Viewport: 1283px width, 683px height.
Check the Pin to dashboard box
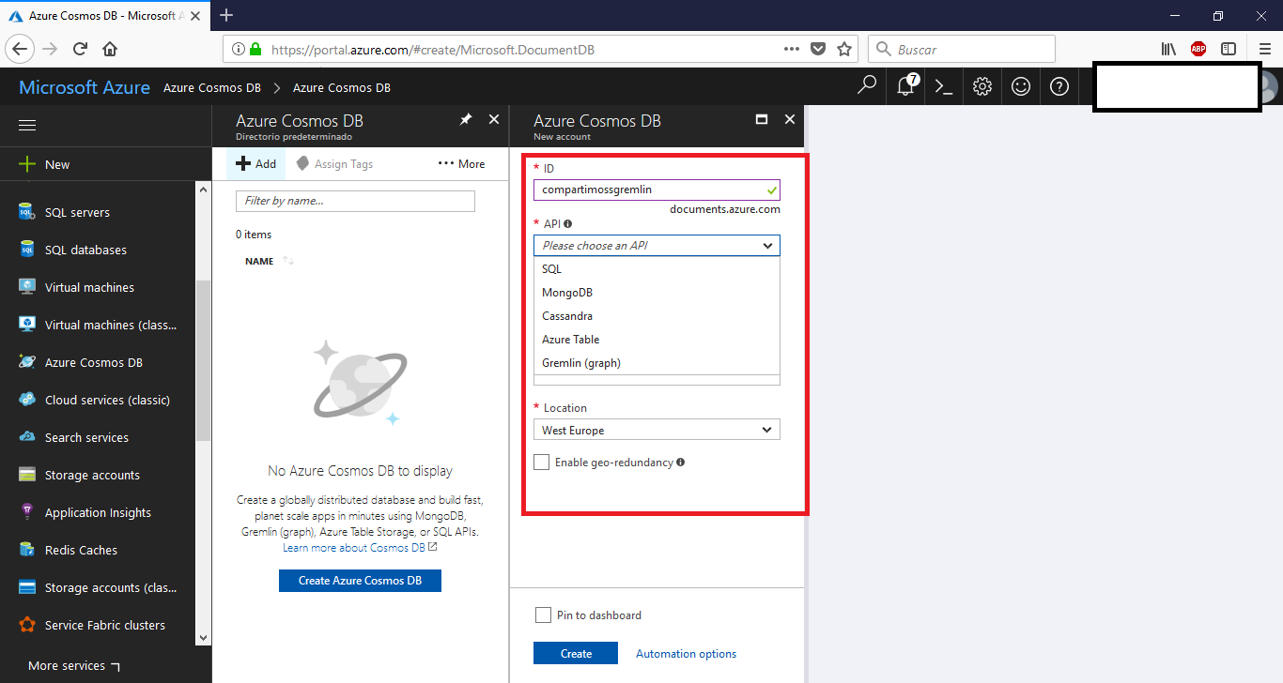click(543, 615)
